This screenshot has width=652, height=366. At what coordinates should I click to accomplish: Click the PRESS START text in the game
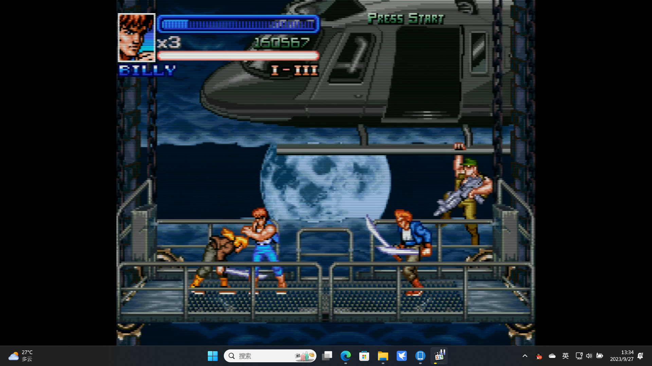pos(406,18)
